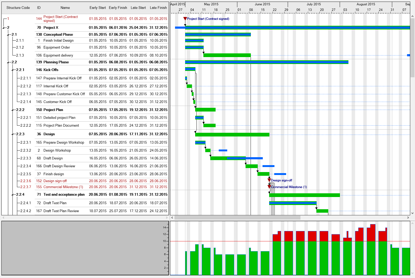Viewport: 415px width, 278px height.
Task: Click the Commercial Milestone (1) marker
Action: (x=269, y=187)
